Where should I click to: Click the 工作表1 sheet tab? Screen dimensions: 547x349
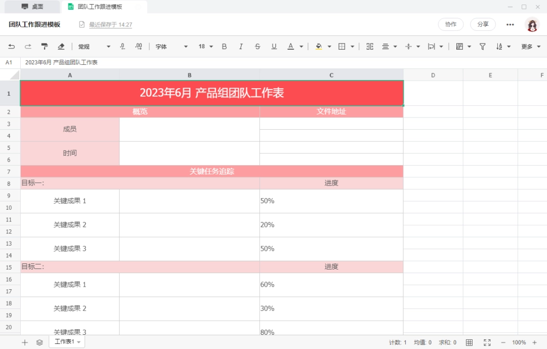tap(65, 342)
